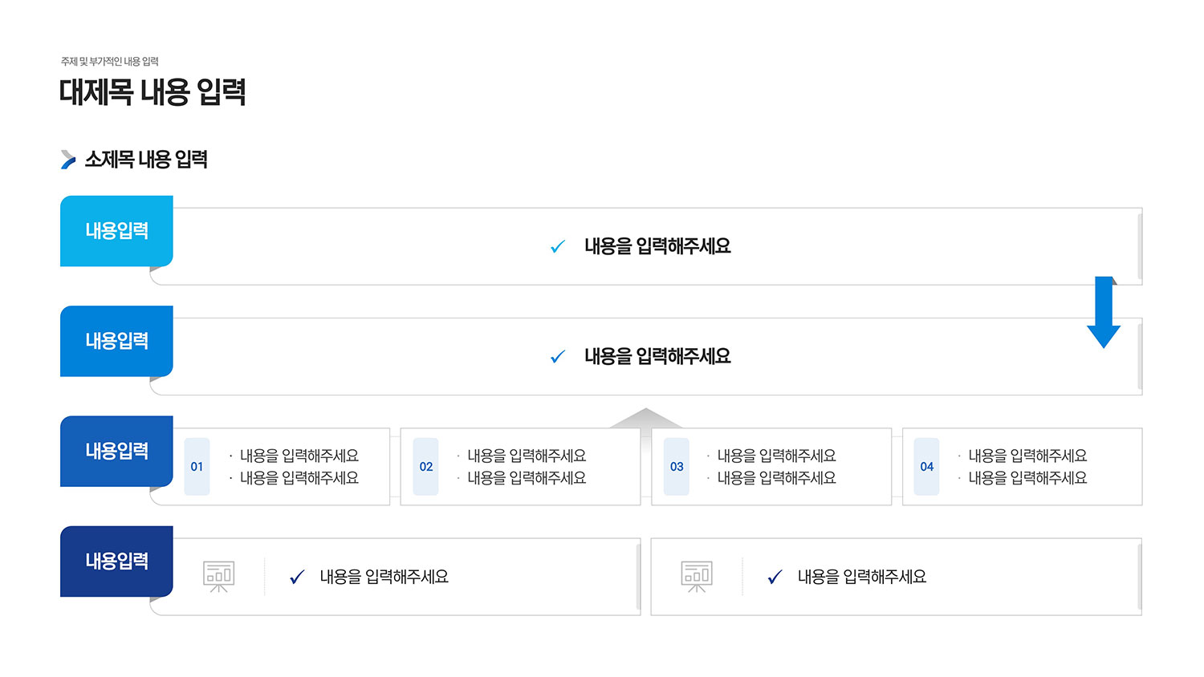Click the second bullet line in card 01
Viewport: 1204px width, 677px height.
point(299,478)
